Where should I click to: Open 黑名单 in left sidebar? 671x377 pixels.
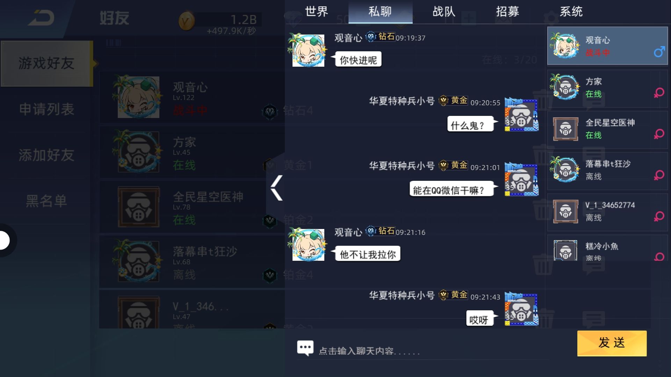click(46, 201)
